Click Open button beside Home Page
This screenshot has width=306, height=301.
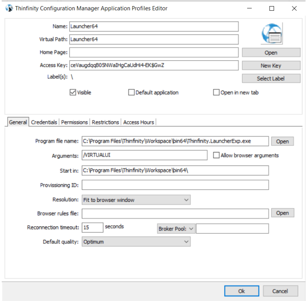[271, 52]
